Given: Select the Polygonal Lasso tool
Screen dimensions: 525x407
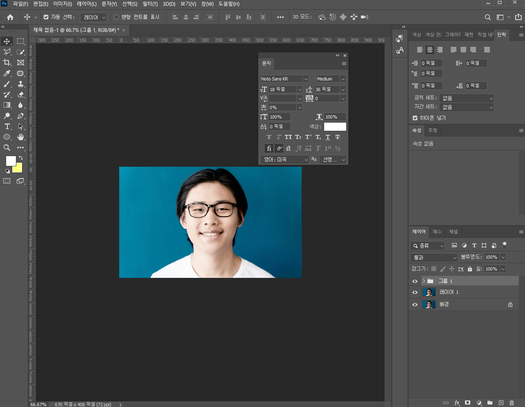Looking at the screenshot, I should pyautogui.click(x=7, y=52).
